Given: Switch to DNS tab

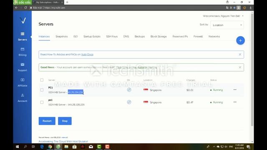Looking at the screenshot, I should (x=126, y=36).
